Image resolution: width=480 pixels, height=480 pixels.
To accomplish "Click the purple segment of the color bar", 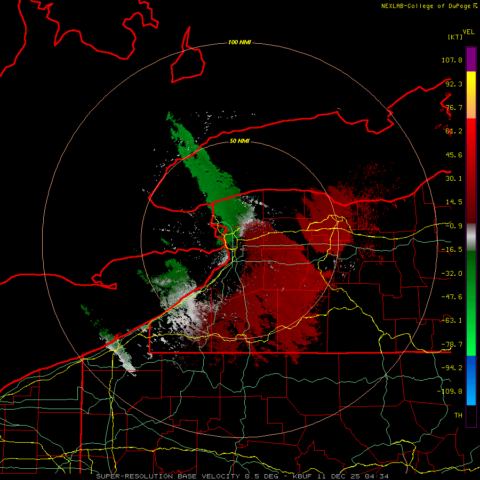I will 471,59.
